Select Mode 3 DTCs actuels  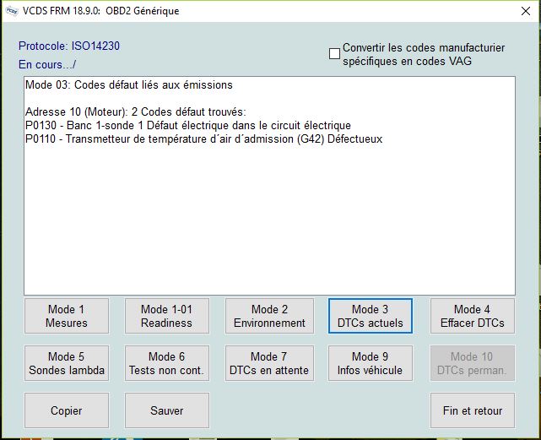(371, 316)
